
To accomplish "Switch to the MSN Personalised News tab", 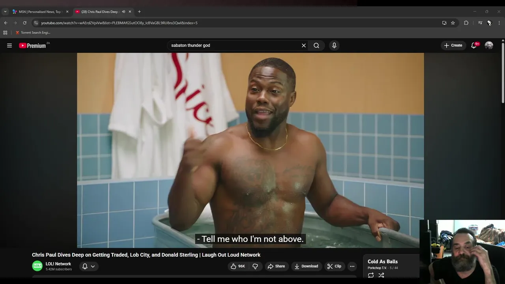I will (x=40, y=12).
